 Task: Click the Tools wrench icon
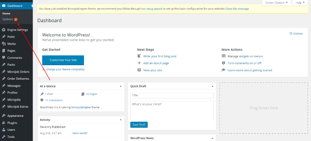point(3,137)
